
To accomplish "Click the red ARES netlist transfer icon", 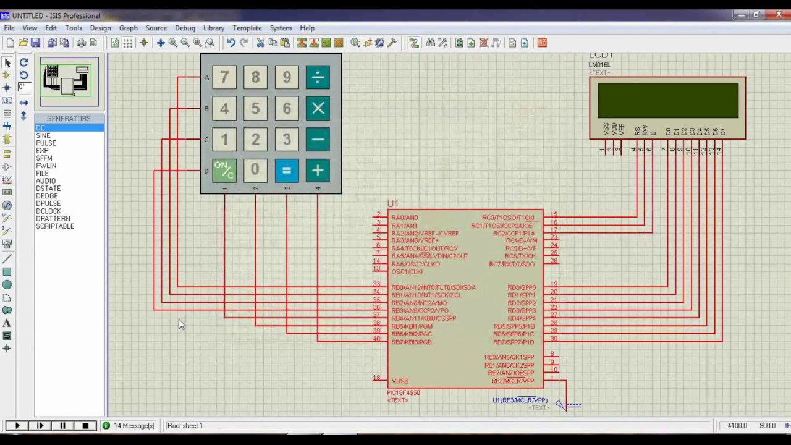I will pyautogui.click(x=542, y=43).
